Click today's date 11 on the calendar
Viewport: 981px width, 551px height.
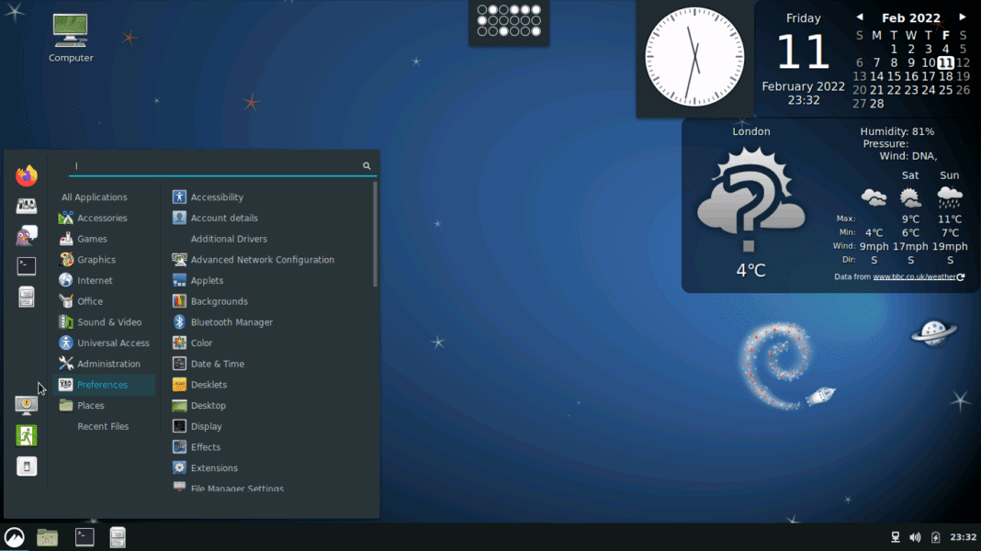pyautogui.click(x=944, y=62)
